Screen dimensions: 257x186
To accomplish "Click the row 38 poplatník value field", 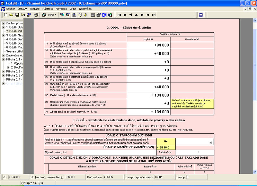I will click(149, 104).
